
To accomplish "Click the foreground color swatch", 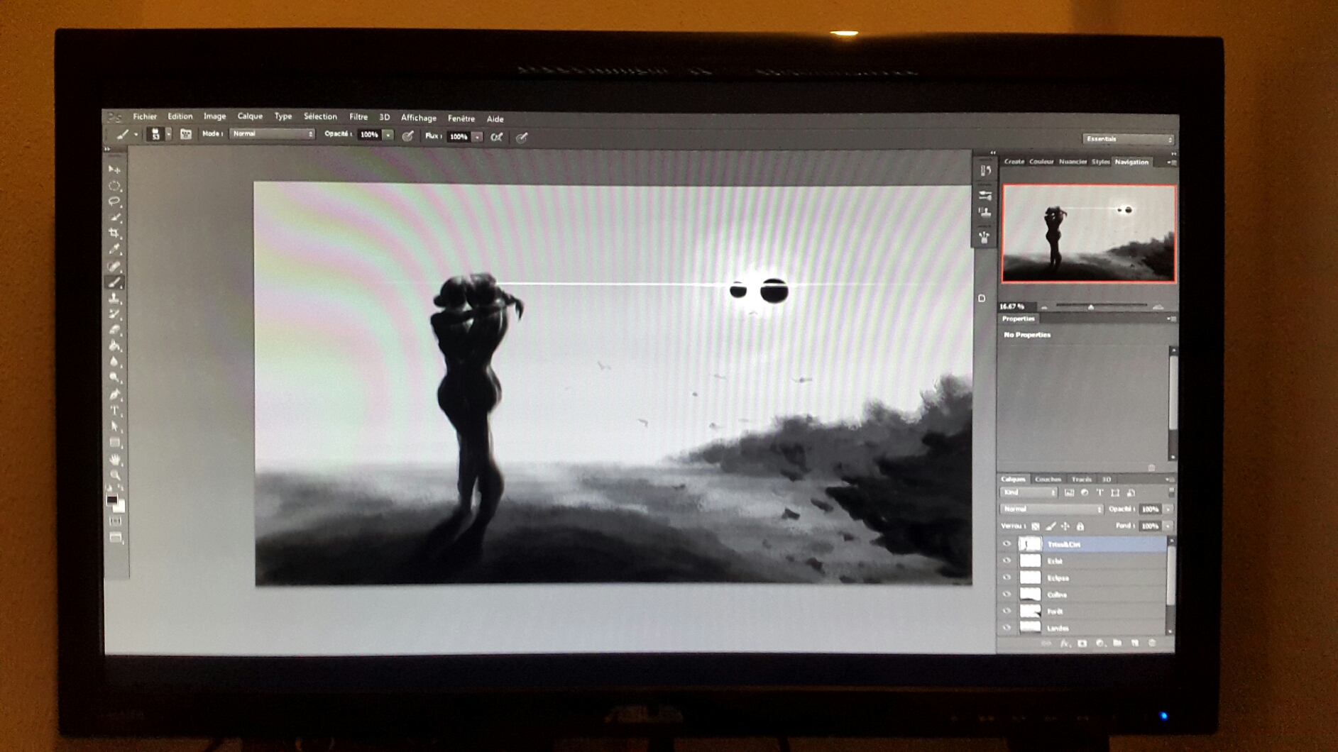I will pos(112,501).
